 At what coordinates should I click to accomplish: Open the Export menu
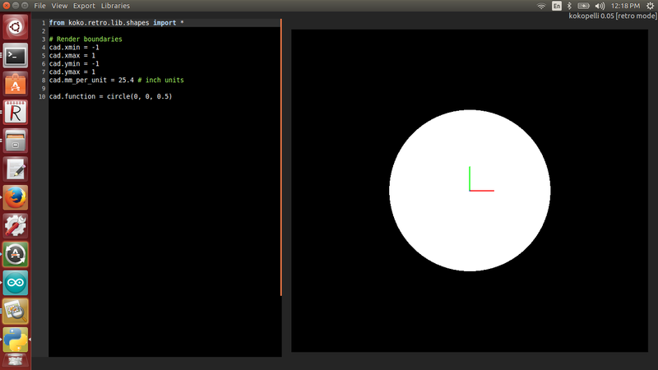(x=84, y=6)
